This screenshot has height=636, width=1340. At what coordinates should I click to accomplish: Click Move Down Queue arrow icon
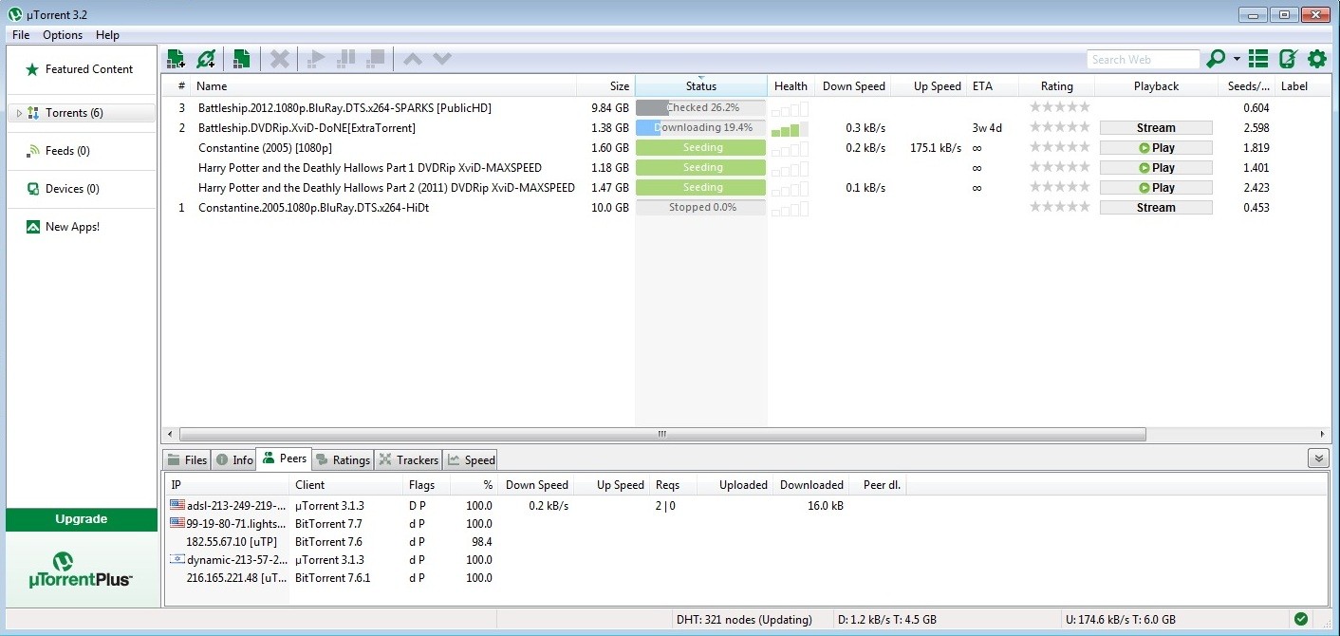tap(442, 59)
